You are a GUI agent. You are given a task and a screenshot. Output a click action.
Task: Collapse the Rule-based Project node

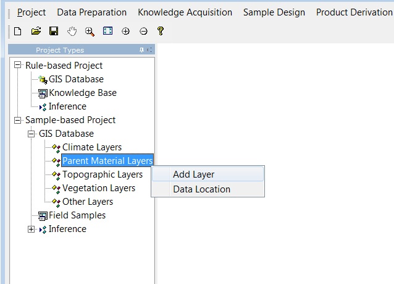coord(17,65)
